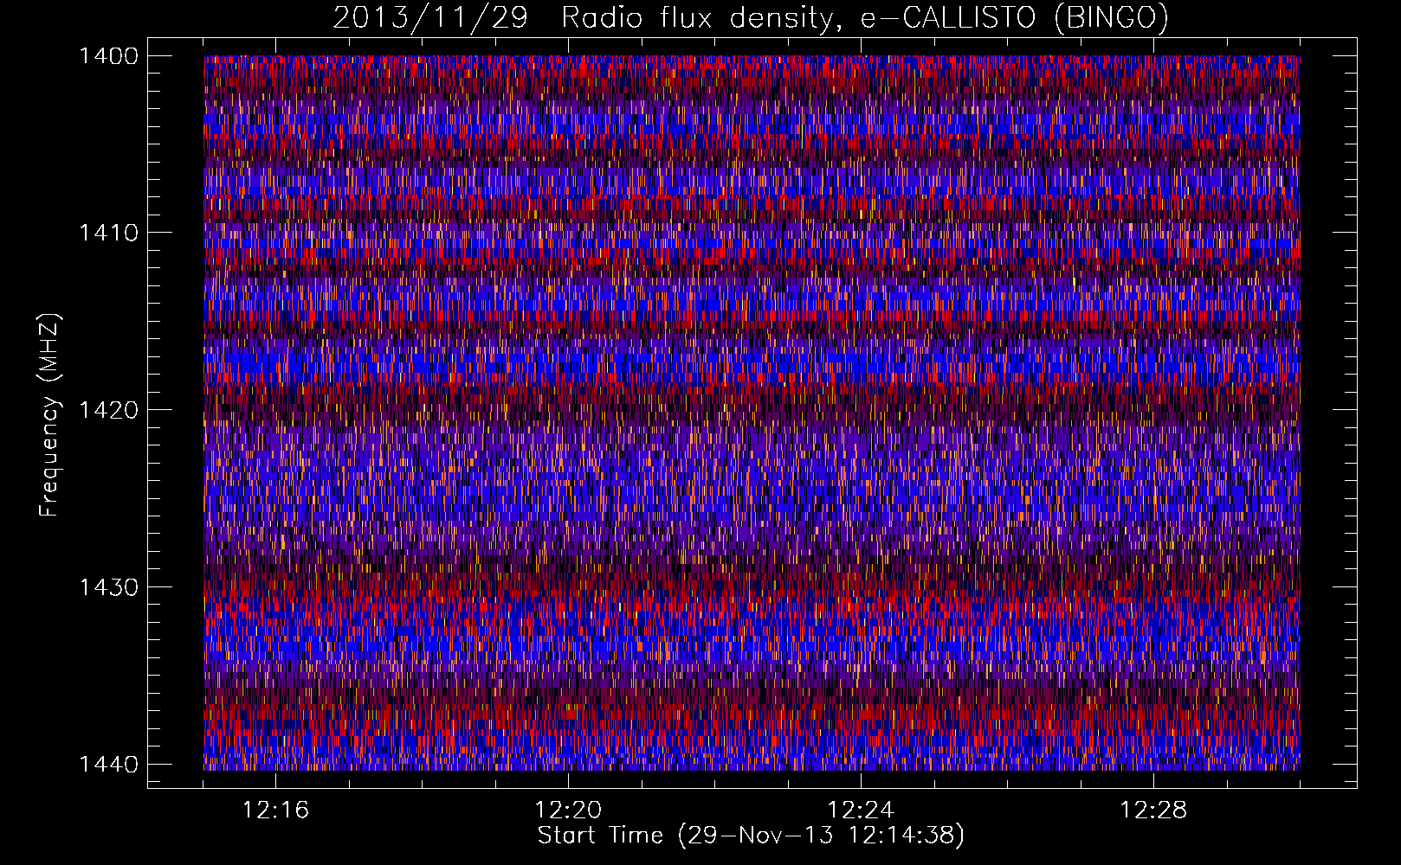1401x865 pixels.
Task: Select the 1410 frequency axis label
Action: pyautogui.click(x=107, y=233)
